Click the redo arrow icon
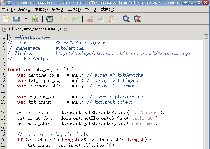Image resolution: width=210 pixels, height=149 pixels. click(75, 19)
